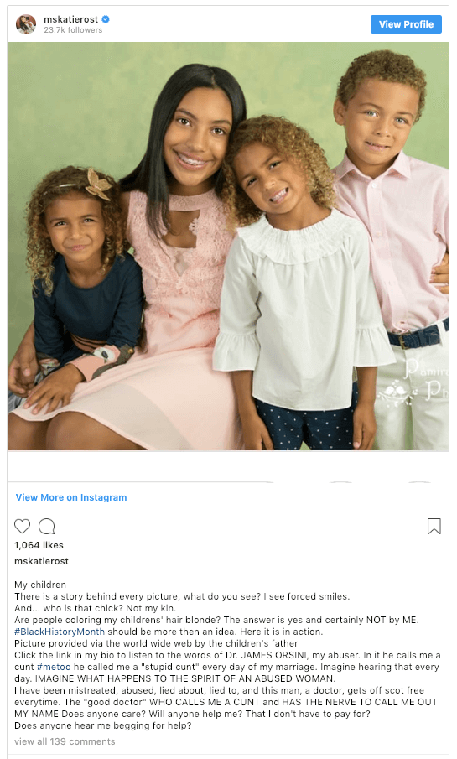
Task: Click the 1,064 likes count
Action: 39,545
